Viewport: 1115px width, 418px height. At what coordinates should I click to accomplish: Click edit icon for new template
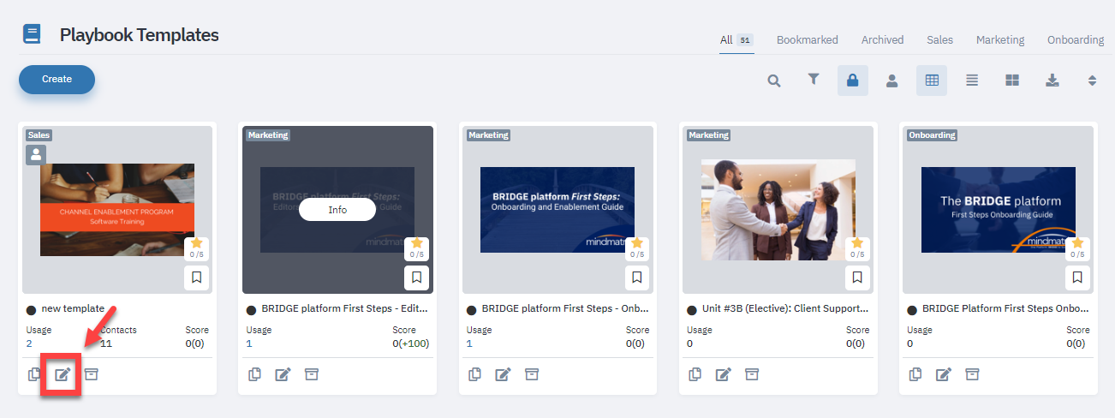63,374
